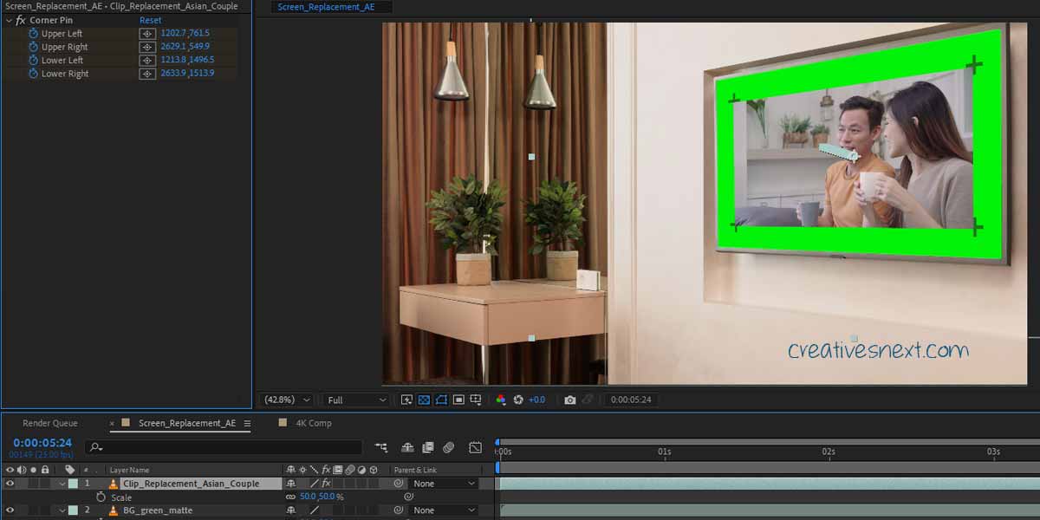Open the Graph Editor in timeline
1040x520 pixels.
(x=475, y=447)
